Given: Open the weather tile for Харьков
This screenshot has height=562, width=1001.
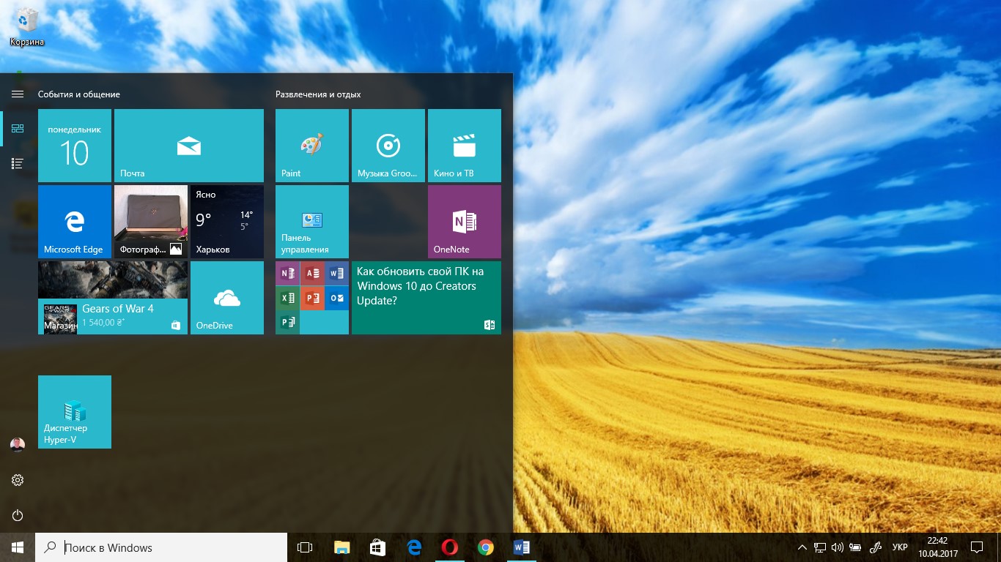Looking at the screenshot, I should tap(227, 222).
